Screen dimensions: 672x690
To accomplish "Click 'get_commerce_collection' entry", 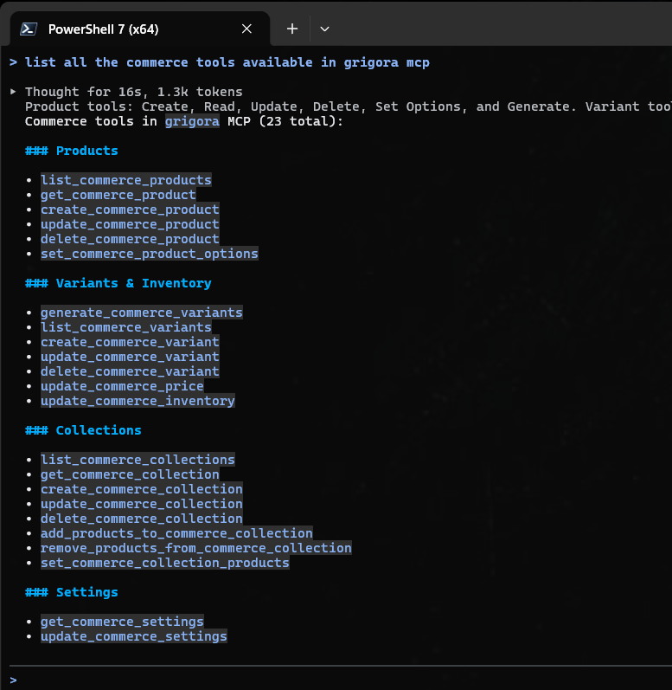I will click(130, 474).
